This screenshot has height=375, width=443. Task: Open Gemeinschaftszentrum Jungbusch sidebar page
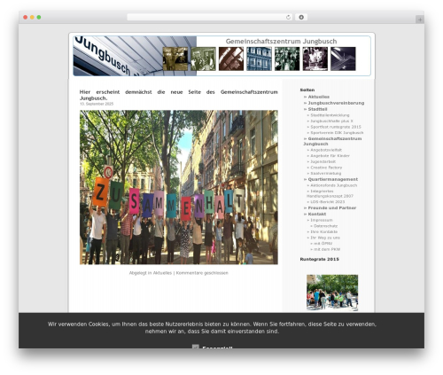332,141
